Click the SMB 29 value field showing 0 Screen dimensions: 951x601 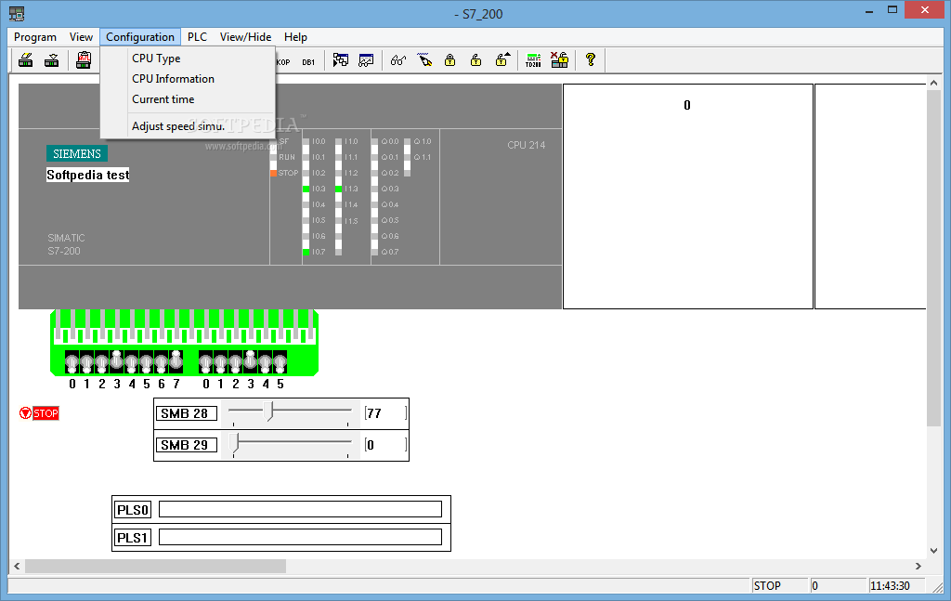385,445
